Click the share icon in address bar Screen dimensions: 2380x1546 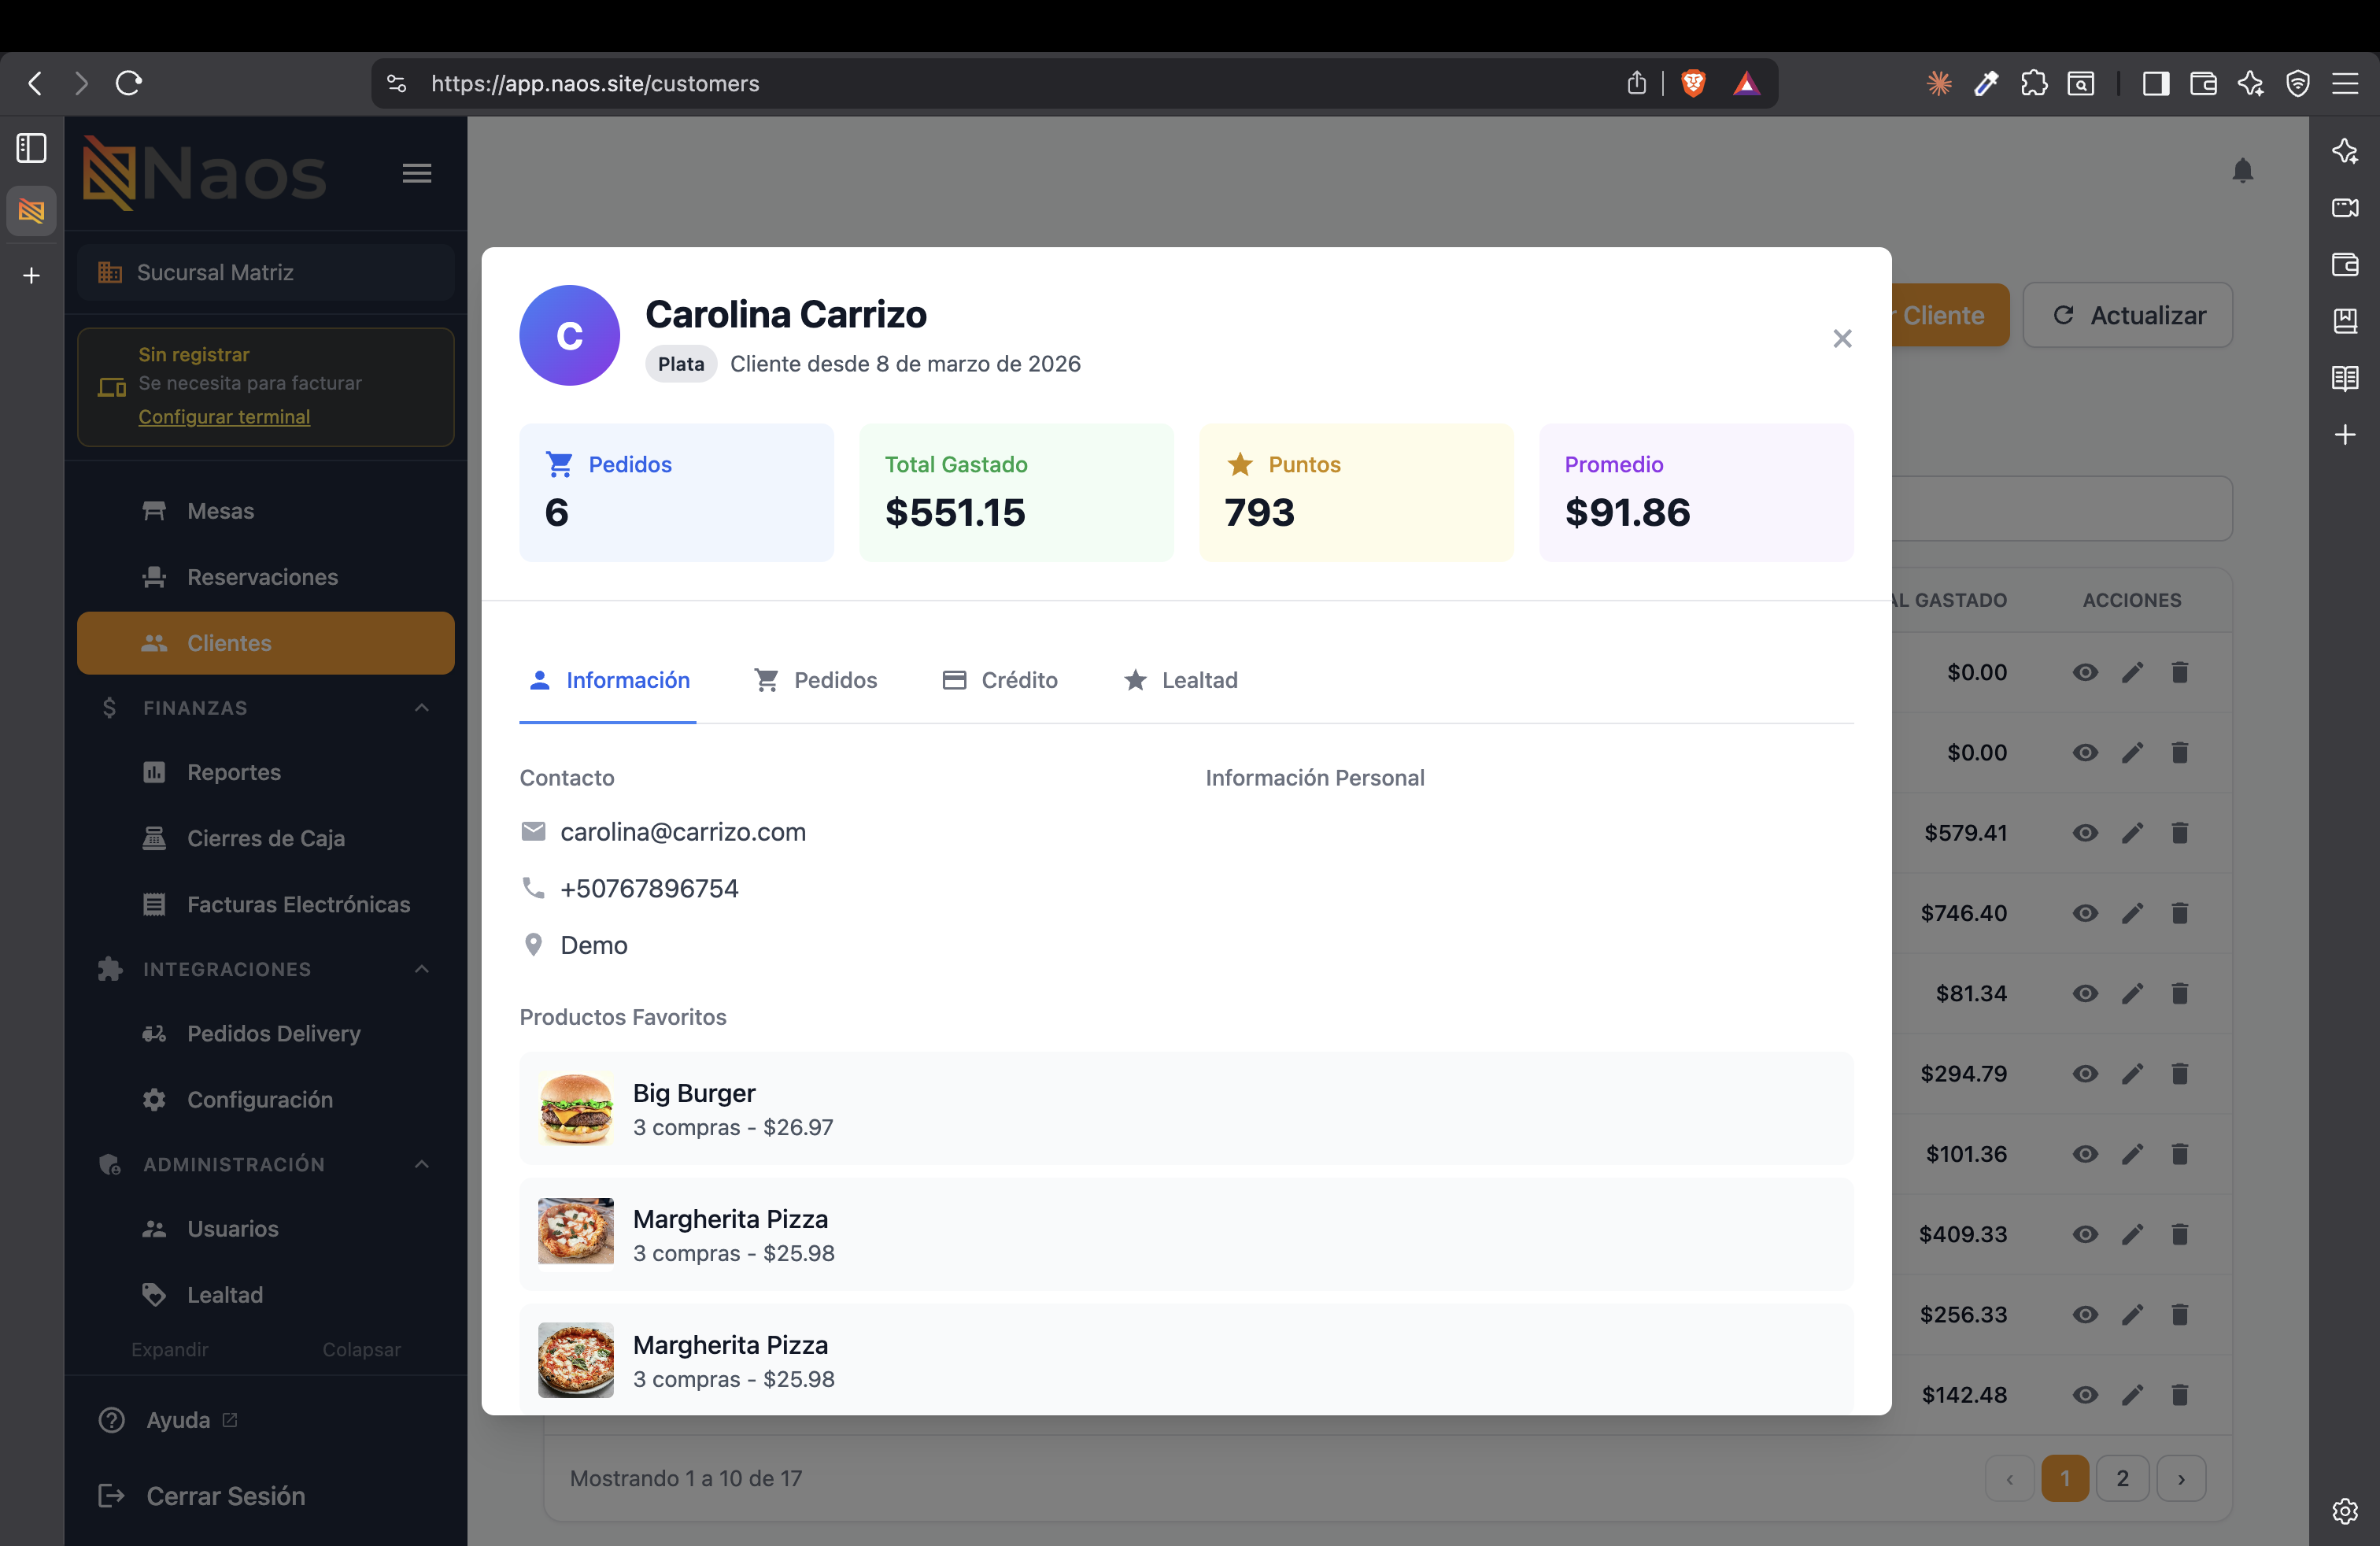(1636, 83)
